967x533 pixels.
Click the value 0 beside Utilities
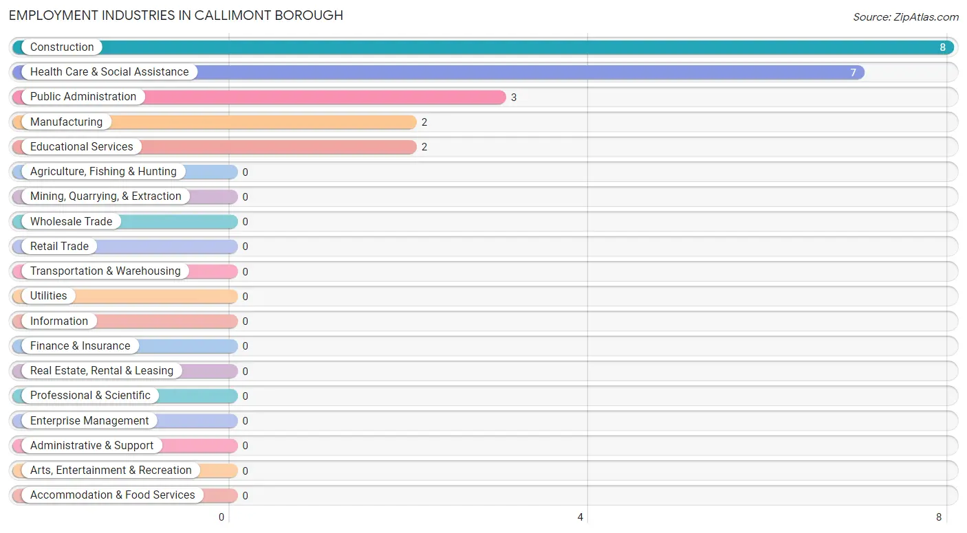point(246,297)
